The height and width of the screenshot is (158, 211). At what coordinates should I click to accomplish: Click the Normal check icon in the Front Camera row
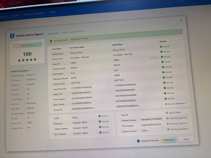[165, 93]
